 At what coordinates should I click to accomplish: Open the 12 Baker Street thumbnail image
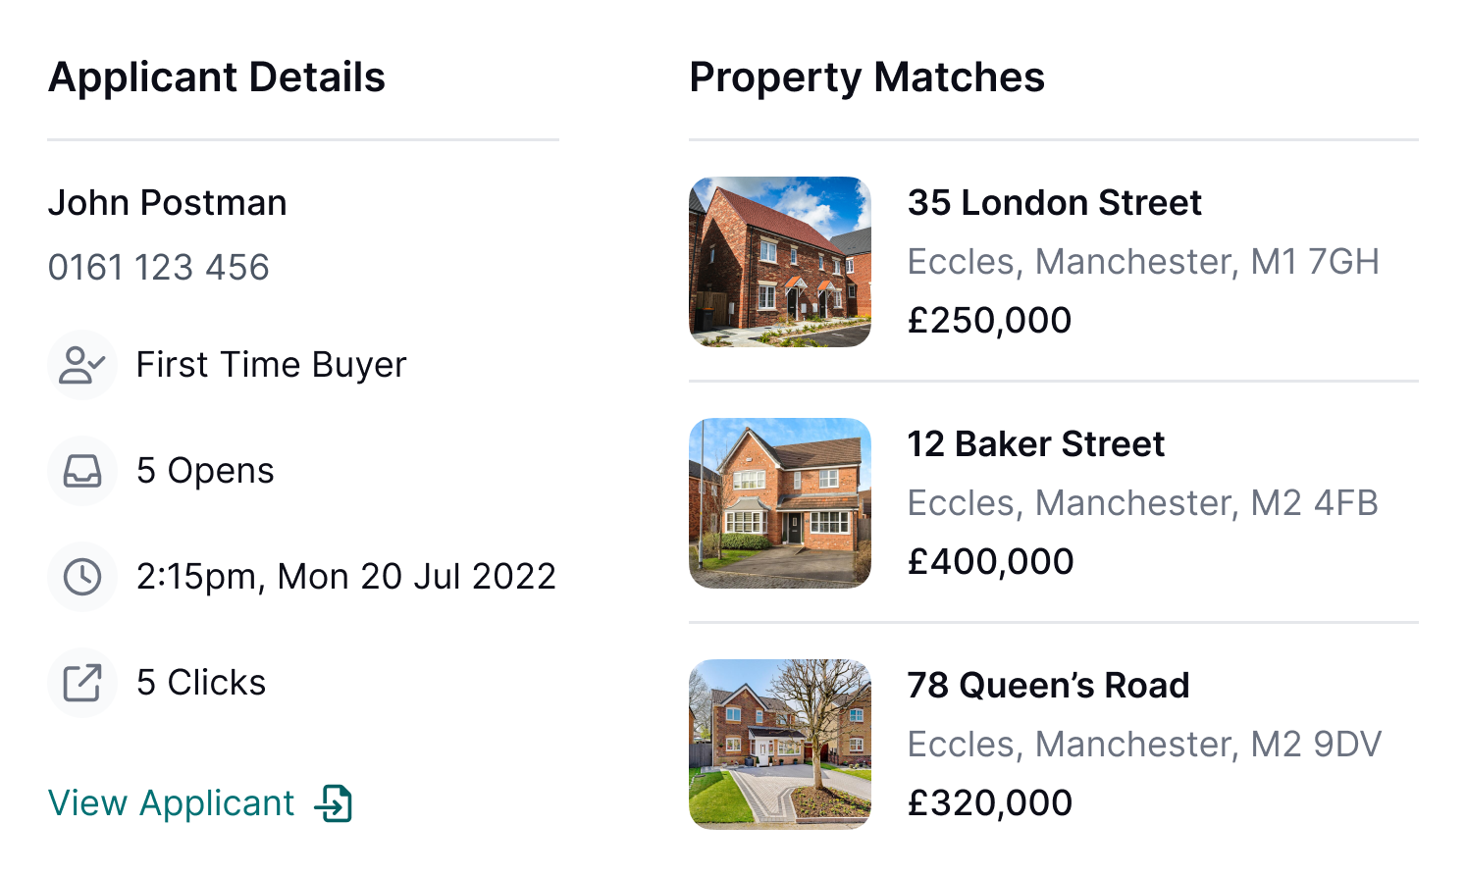pos(780,503)
